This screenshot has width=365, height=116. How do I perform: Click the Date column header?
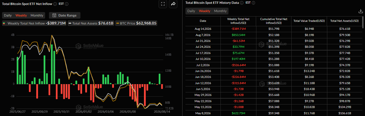pos(203,21)
